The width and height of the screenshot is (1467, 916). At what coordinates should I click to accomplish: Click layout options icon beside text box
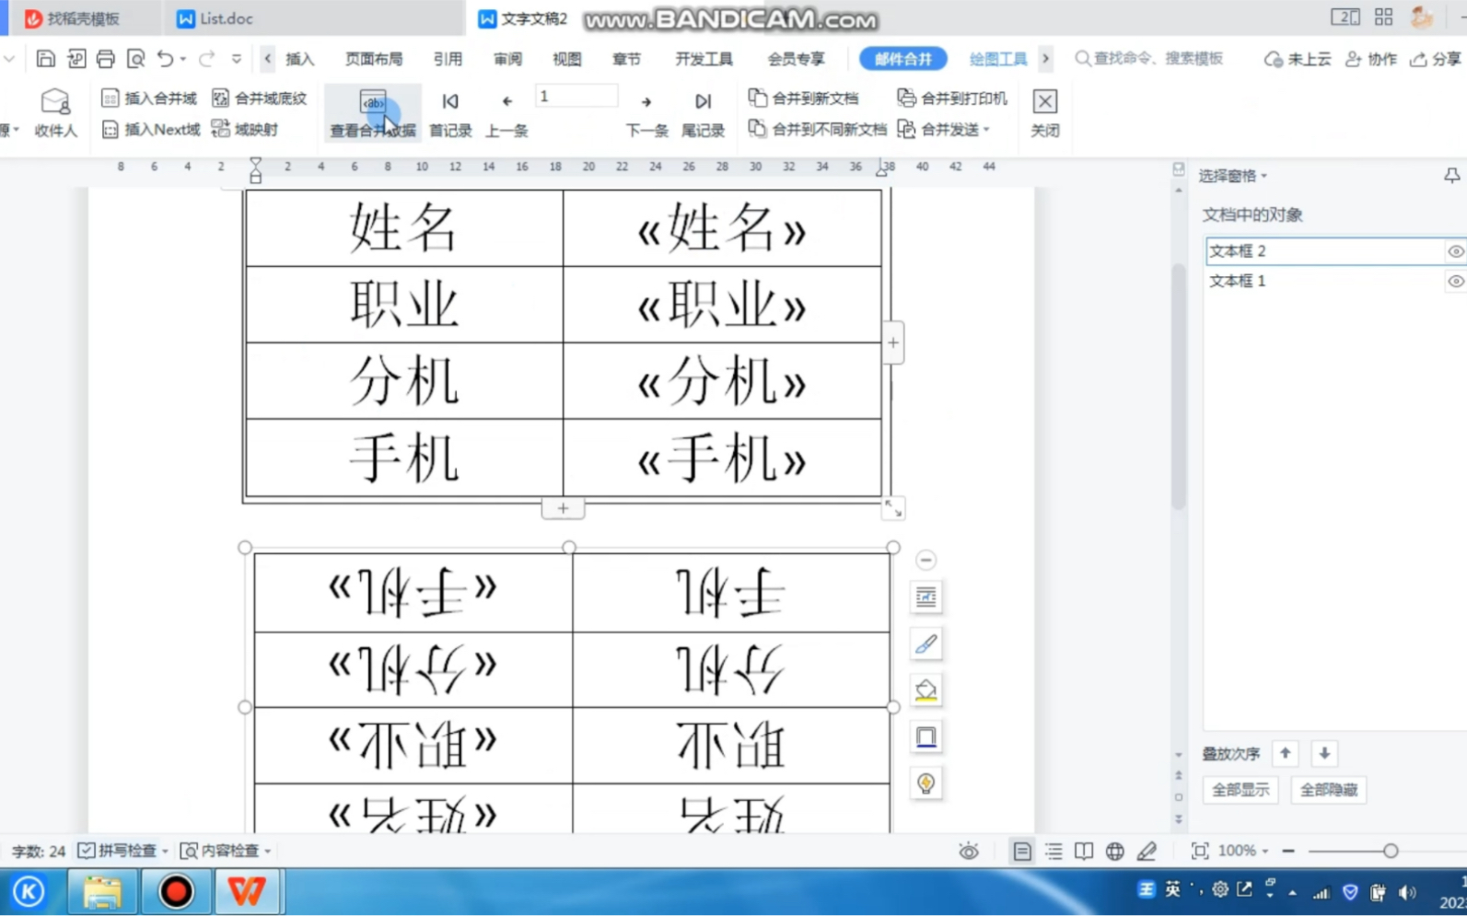(926, 597)
